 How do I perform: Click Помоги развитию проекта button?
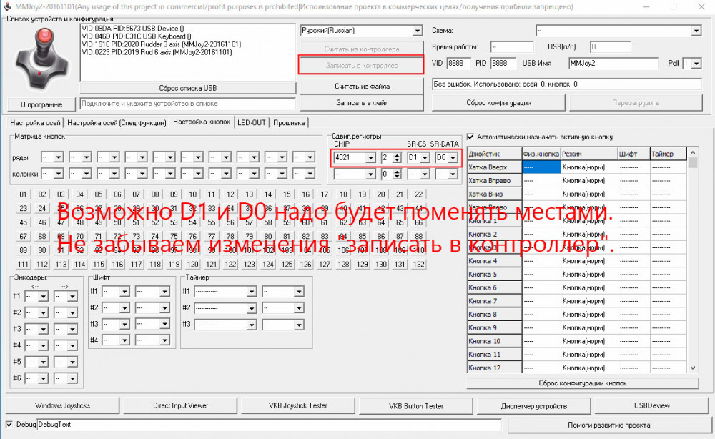point(609,425)
